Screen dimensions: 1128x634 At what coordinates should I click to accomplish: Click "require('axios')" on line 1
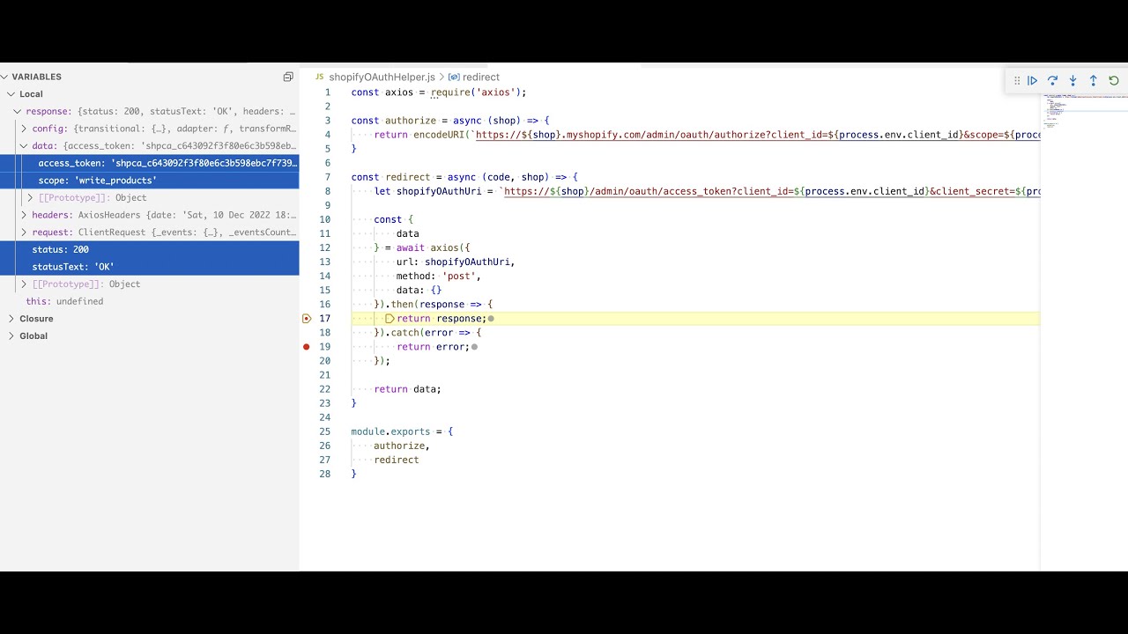coord(476,92)
